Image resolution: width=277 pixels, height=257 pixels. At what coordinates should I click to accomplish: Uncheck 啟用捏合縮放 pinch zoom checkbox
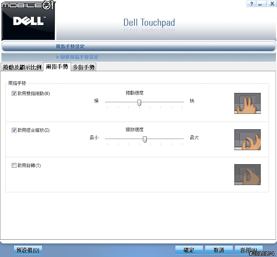pos(14,130)
